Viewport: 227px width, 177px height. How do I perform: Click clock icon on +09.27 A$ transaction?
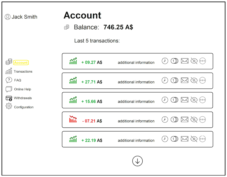point(165,61)
